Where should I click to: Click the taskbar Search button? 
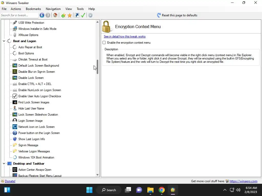click(109, 190)
